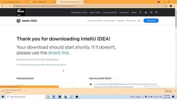Close the downloads bar
The width and height of the screenshot is (177, 99).
point(175,91)
